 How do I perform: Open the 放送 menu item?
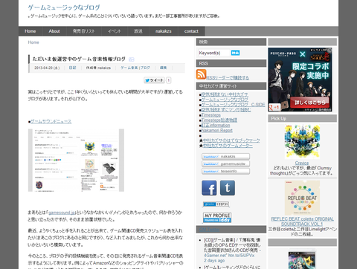[138, 31]
